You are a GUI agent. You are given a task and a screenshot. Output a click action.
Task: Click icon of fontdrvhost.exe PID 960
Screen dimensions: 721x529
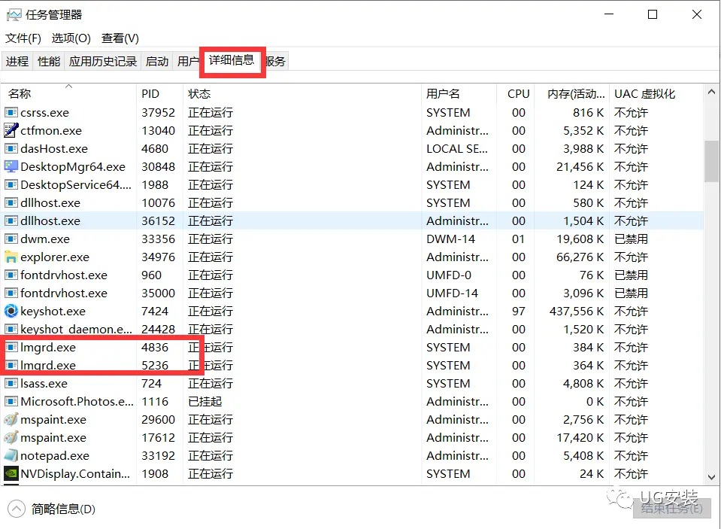[11, 275]
